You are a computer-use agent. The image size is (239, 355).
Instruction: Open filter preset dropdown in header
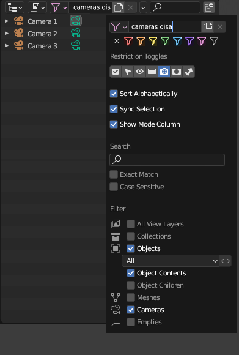point(59,7)
